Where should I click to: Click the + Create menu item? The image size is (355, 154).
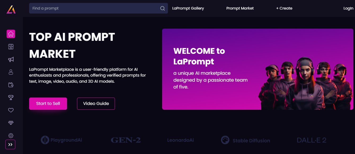coord(284,8)
